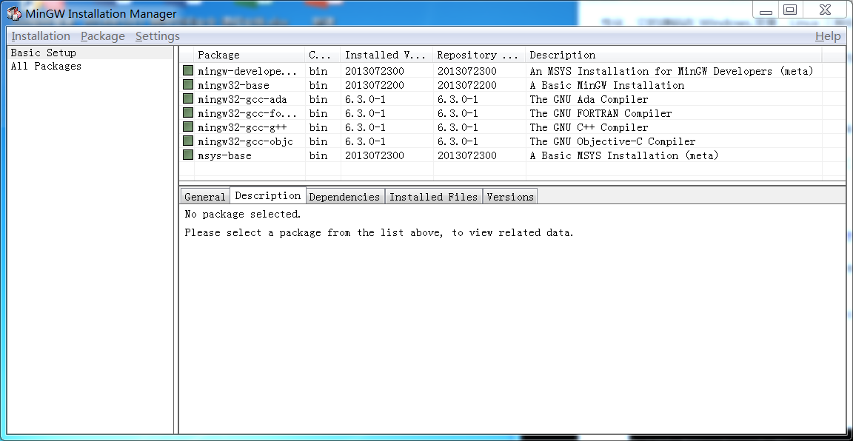The width and height of the screenshot is (853, 441).
Task: Open the Settings menu
Action: pos(158,36)
